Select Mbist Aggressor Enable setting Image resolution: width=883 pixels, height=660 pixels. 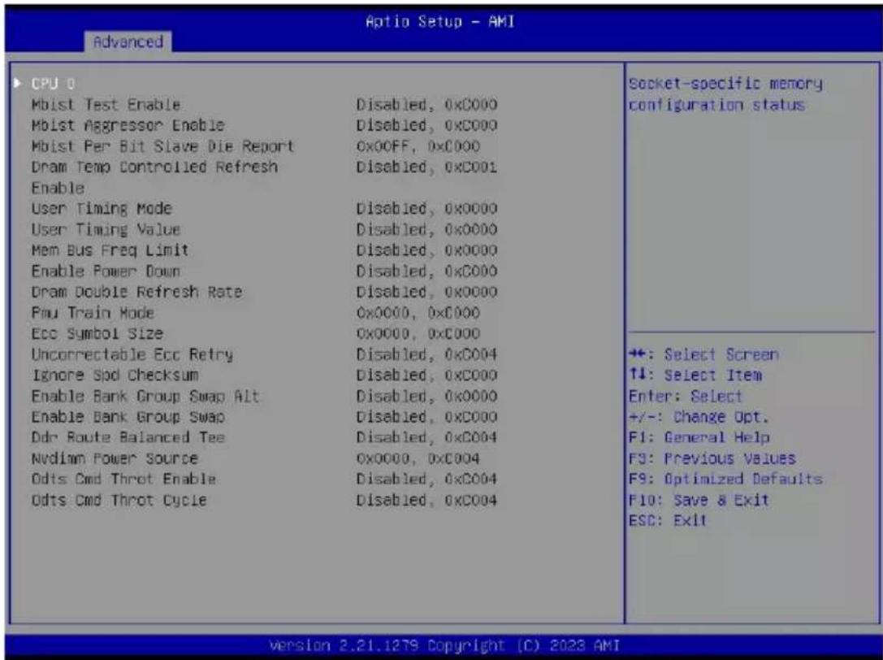pos(128,125)
